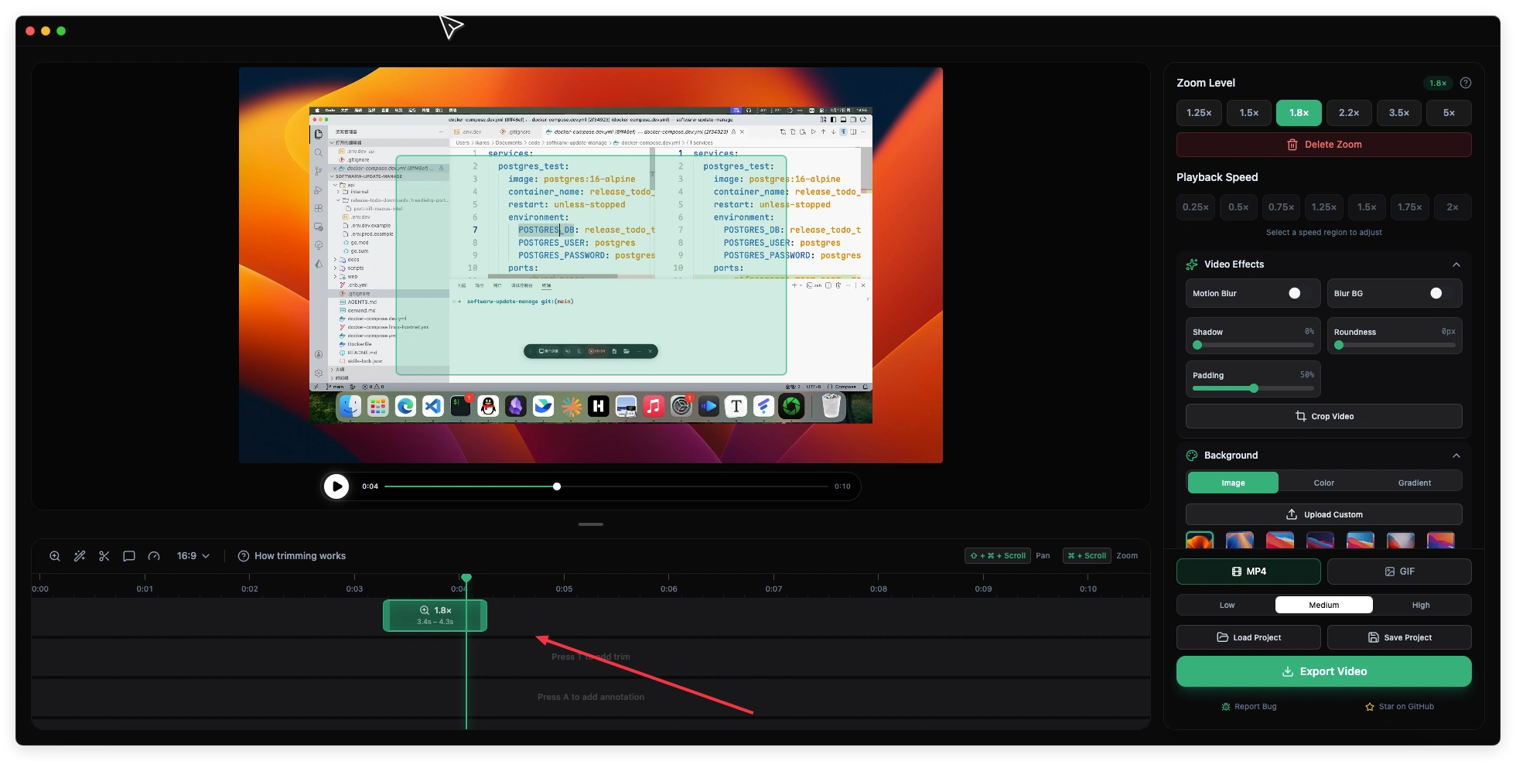Viewport: 1516px width, 761px height.
Task: Select the 1.8x zoom region on timeline
Action: pos(434,616)
